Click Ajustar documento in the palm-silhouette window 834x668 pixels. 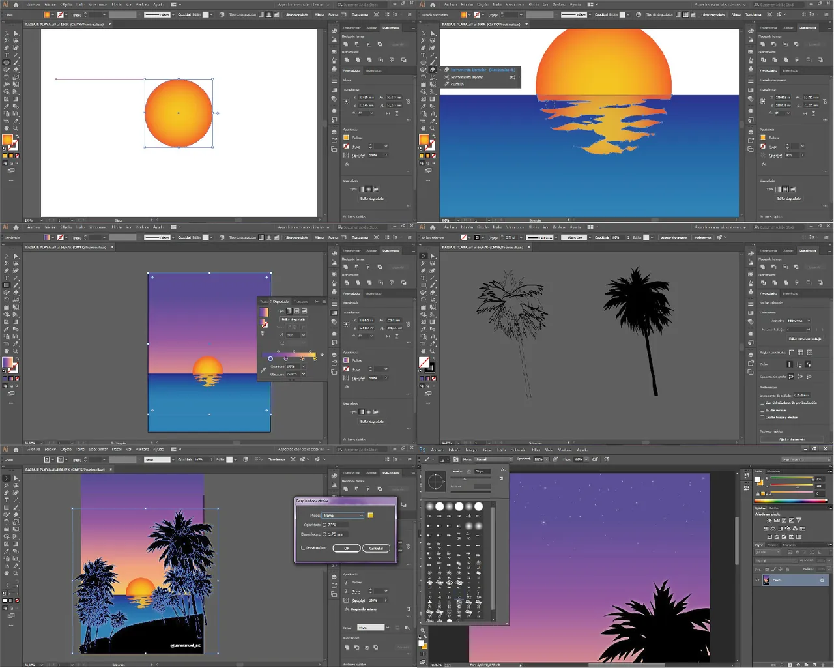[x=674, y=237]
